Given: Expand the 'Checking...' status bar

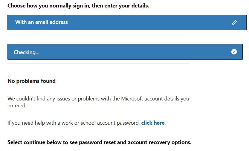Looking at the screenshot, I should coord(125,52).
